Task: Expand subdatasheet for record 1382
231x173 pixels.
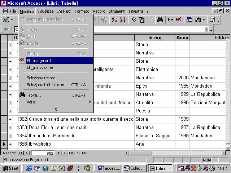Action: click(x=10, y=119)
